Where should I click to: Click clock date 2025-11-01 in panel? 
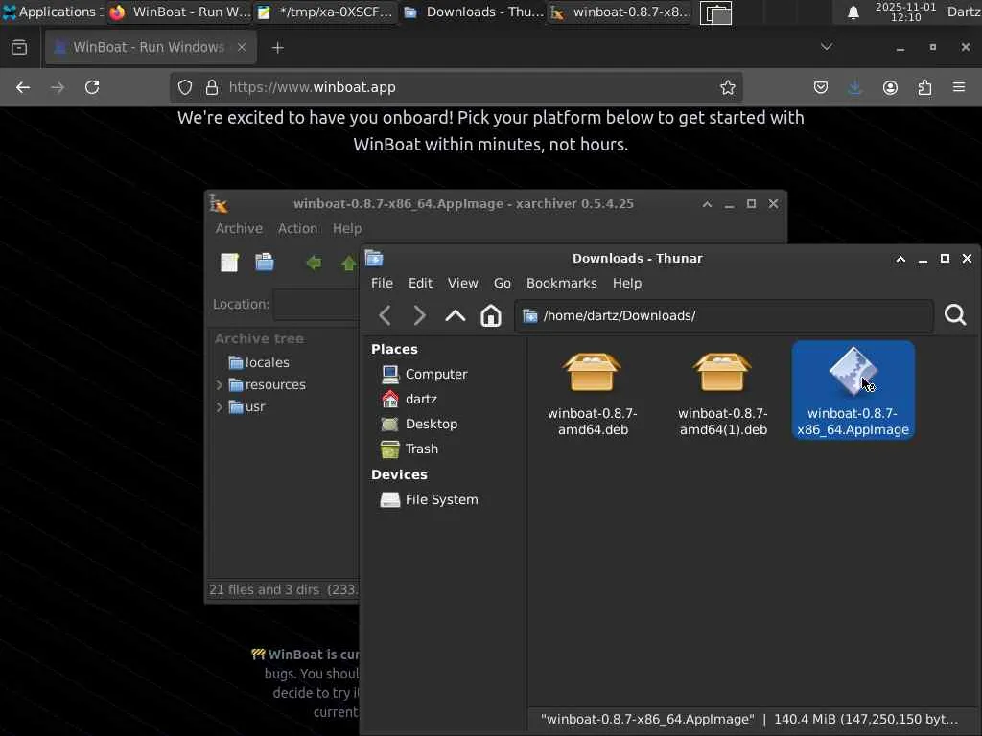click(x=905, y=11)
